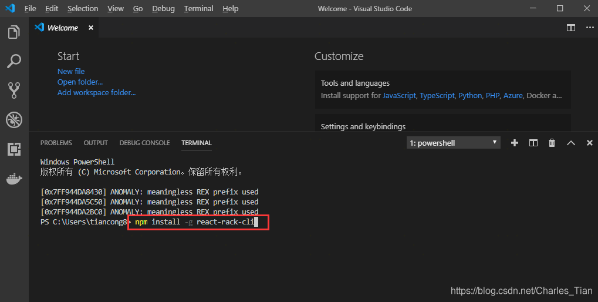Maximize terminal panel with up chevron
The image size is (598, 302).
click(x=571, y=143)
